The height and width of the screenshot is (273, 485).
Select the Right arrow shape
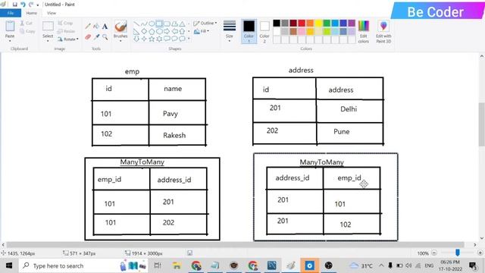click(167, 31)
